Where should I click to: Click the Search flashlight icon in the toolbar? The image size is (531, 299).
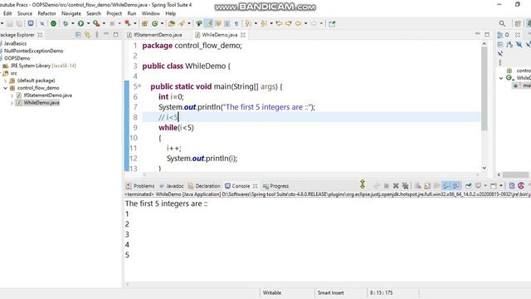pyautogui.click(x=182, y=23)
